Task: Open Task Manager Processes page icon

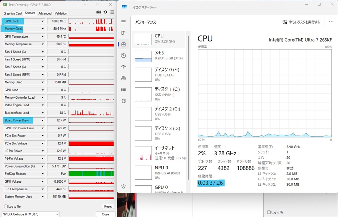Action: pyautogui.click(x=123, y=33)
